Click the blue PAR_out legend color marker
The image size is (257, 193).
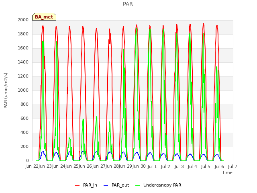coord(106,186)
